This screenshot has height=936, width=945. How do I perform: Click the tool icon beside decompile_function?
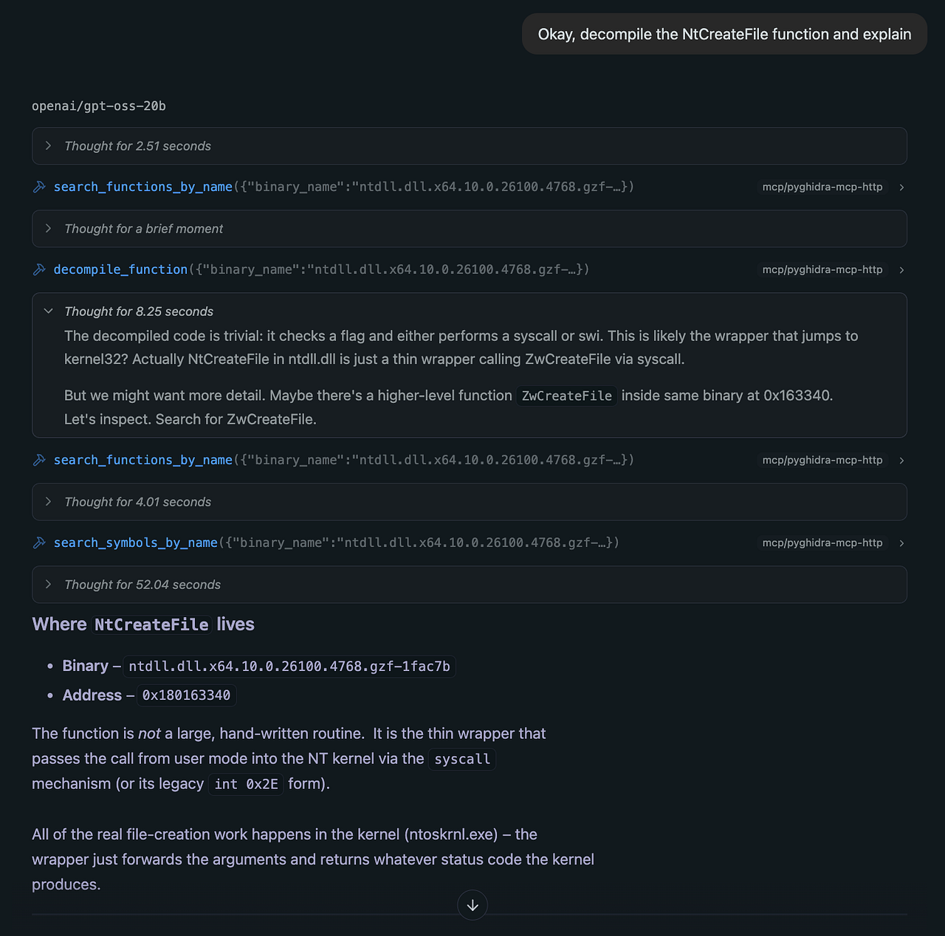coord(39,269)
